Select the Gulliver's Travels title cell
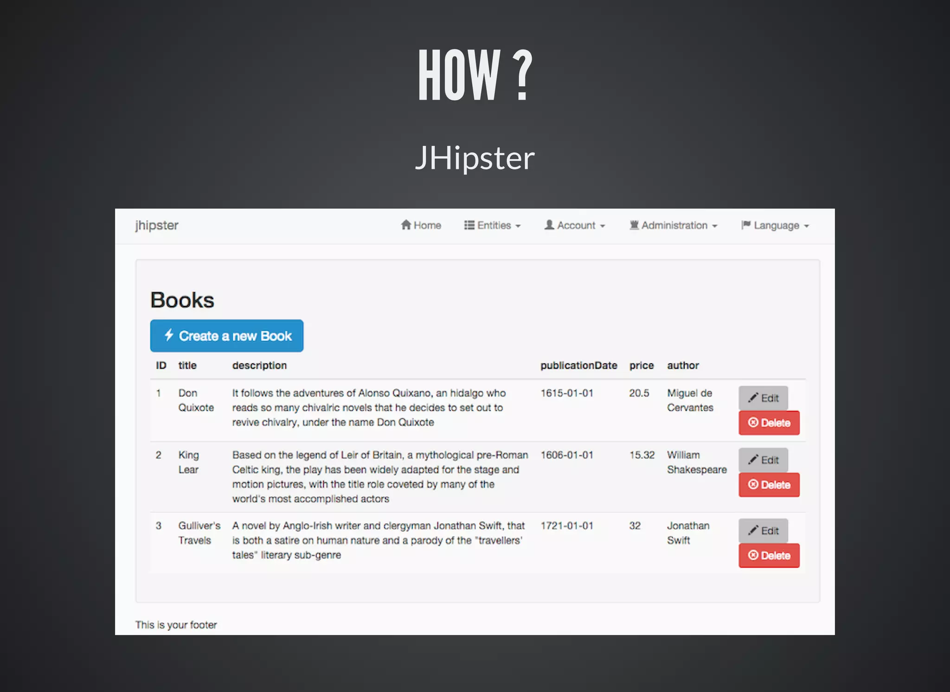The image size is (950, 692). (199, 533)
